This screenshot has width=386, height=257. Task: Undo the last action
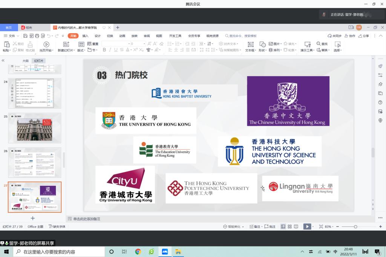49,36
